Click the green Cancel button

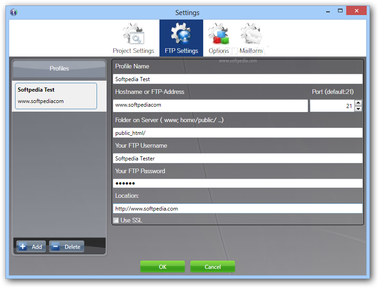(212, 267)
